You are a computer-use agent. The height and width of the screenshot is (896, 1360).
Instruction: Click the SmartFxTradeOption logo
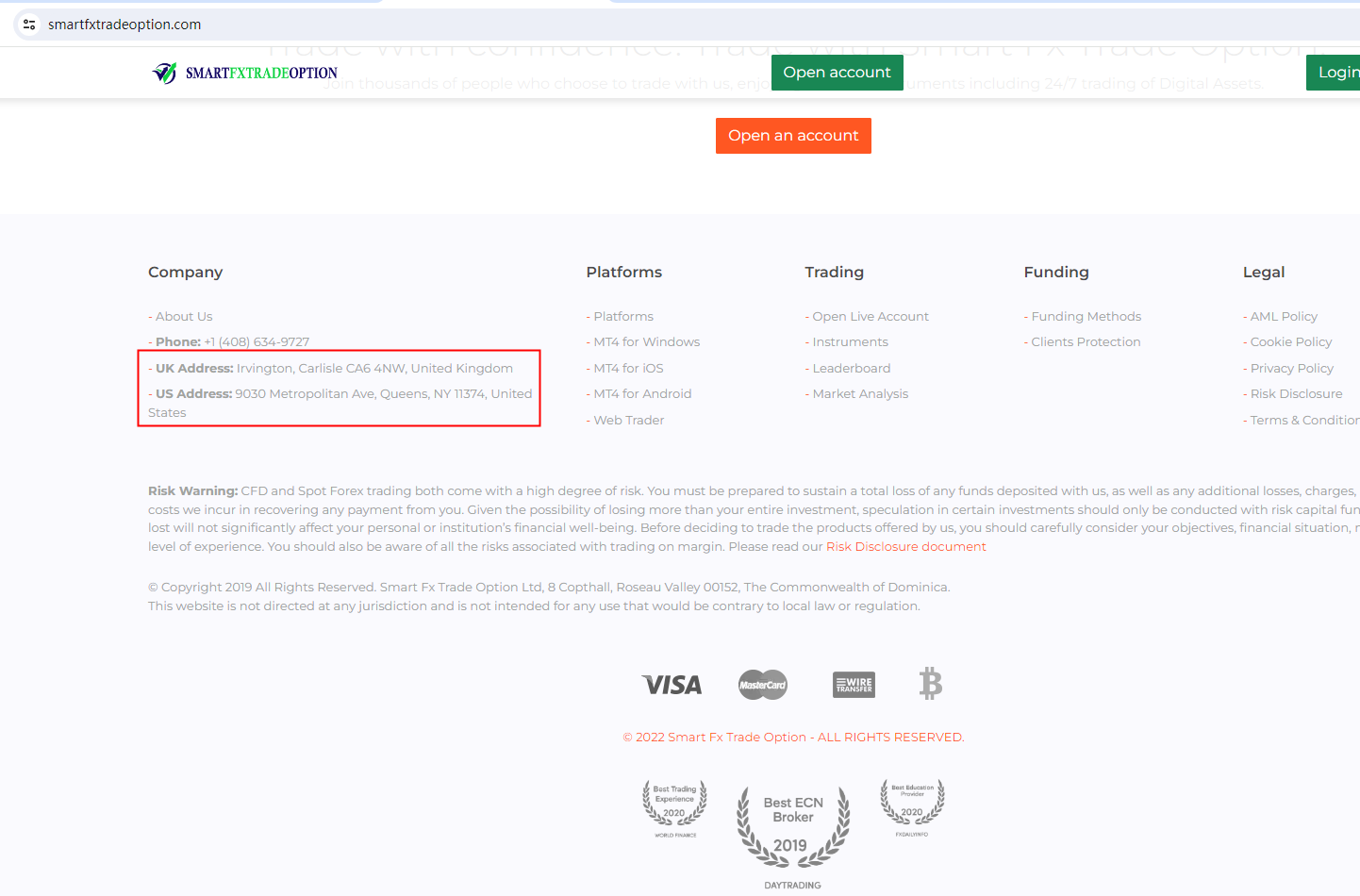tap(244, 73)
